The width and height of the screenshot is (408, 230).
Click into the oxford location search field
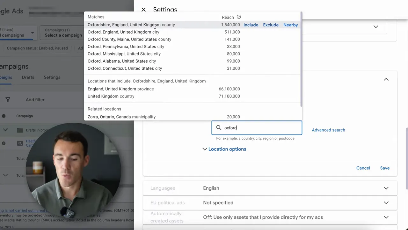pos(261,128)
